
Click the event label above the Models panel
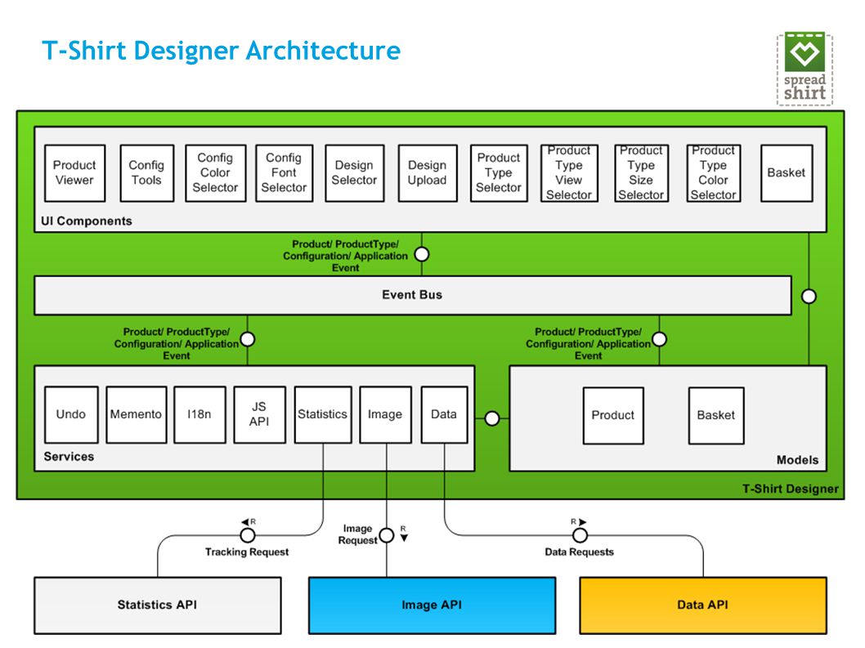click(x=588, y=343)
